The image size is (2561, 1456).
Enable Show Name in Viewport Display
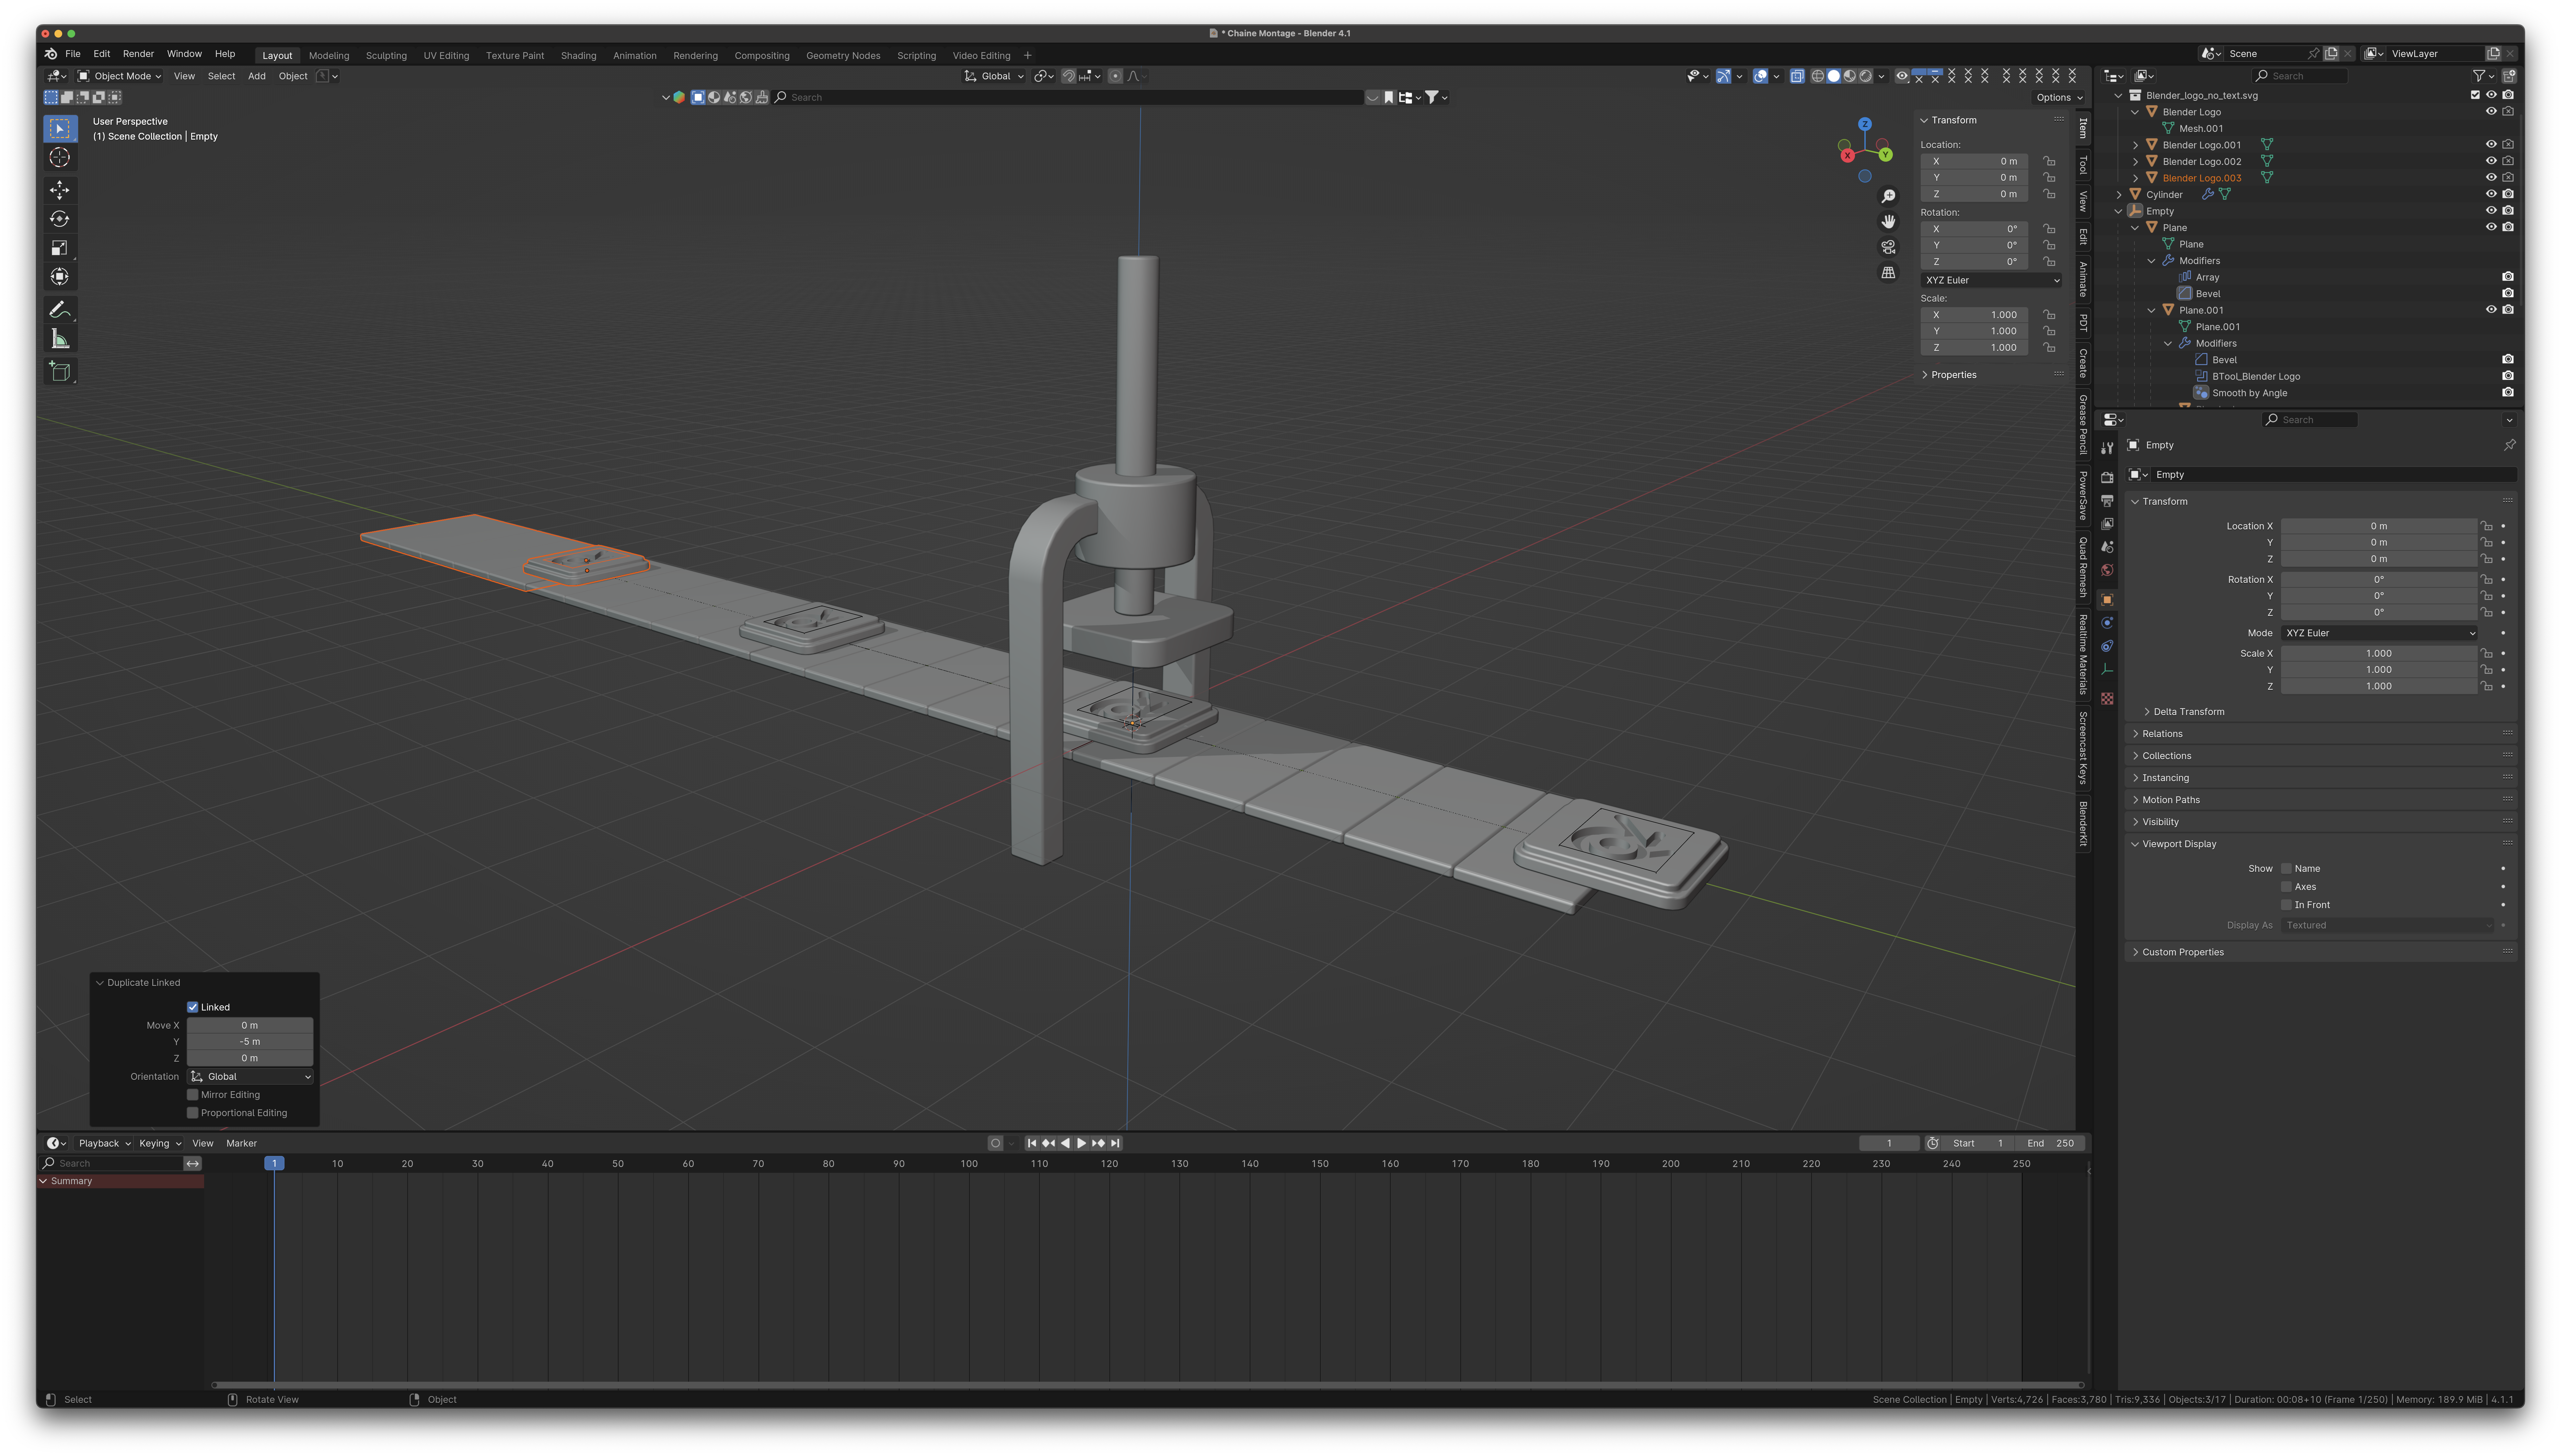(2286, 869)
